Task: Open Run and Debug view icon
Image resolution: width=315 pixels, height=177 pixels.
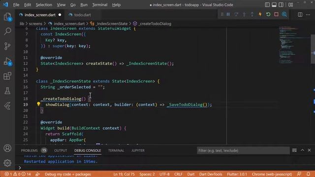Action: point(7,61)
